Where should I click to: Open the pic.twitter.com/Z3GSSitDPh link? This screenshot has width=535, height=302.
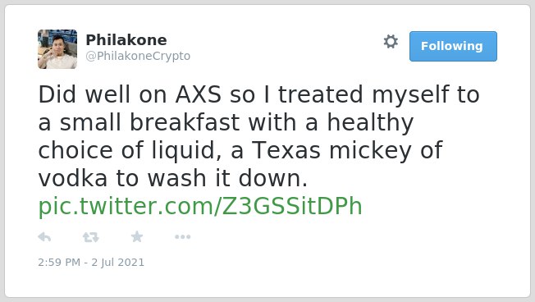[x=200, y=206]
